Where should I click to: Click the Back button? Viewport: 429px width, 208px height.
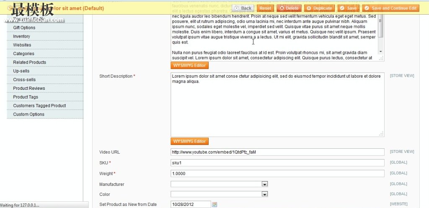(243, 8)
